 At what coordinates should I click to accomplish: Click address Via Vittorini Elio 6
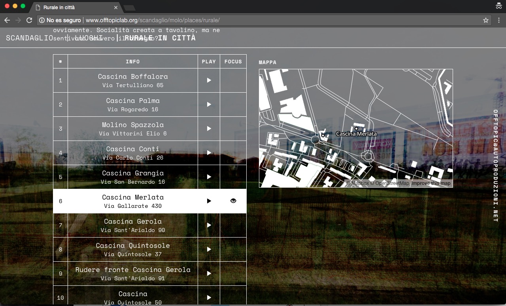[133, 133]
